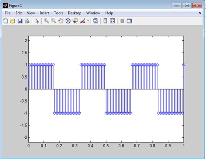Open the Brush tool color dropdown arrow
206x159 pixels.
[88, 21]
